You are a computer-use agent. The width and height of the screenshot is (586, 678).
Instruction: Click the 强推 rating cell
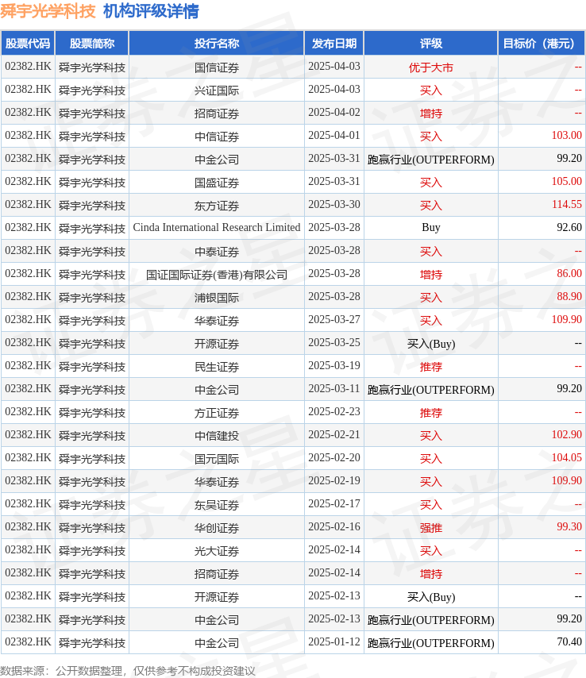(430, 528)
